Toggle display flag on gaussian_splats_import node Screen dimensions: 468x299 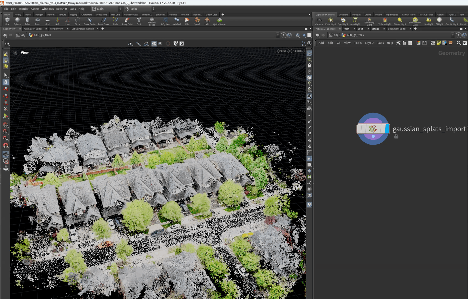pyautogui.click(x=387, y=129)
